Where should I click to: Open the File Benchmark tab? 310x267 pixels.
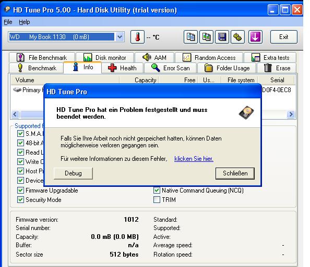click(42, 58)
